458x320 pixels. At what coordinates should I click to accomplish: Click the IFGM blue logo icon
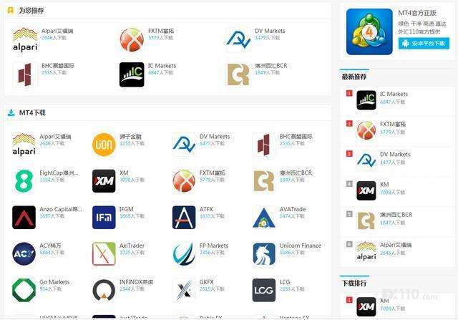click(104, 218)
